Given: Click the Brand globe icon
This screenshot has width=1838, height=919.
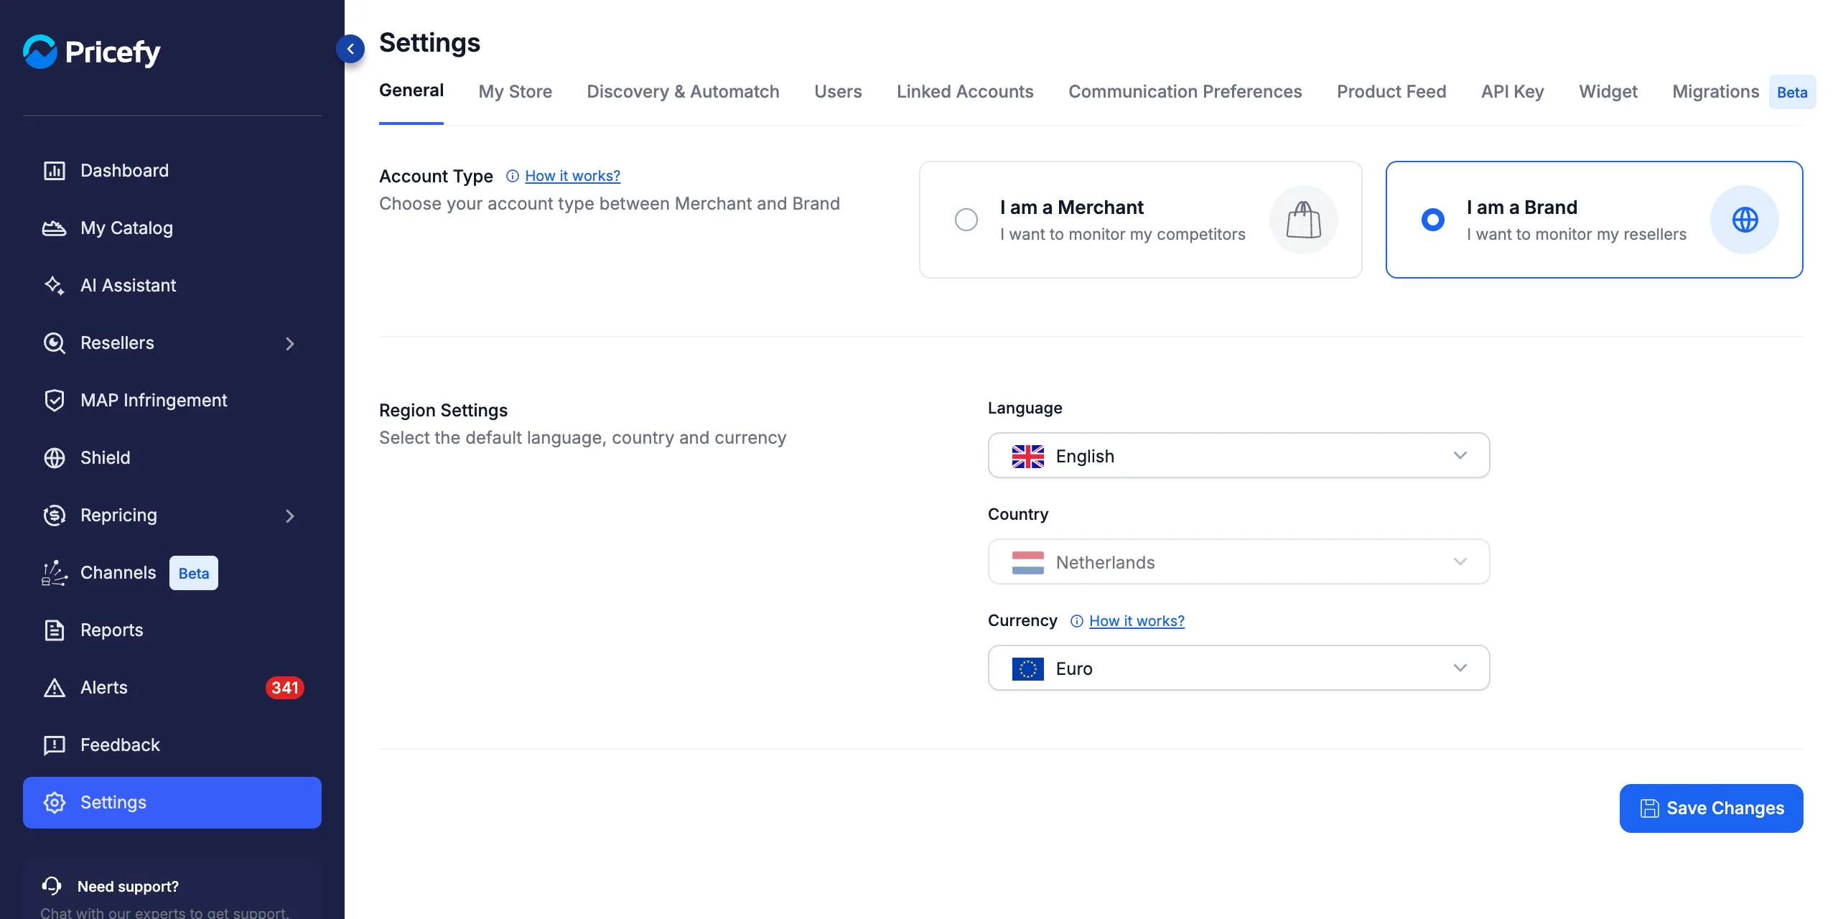Looking at the screenshot, I should [1745, 220].
